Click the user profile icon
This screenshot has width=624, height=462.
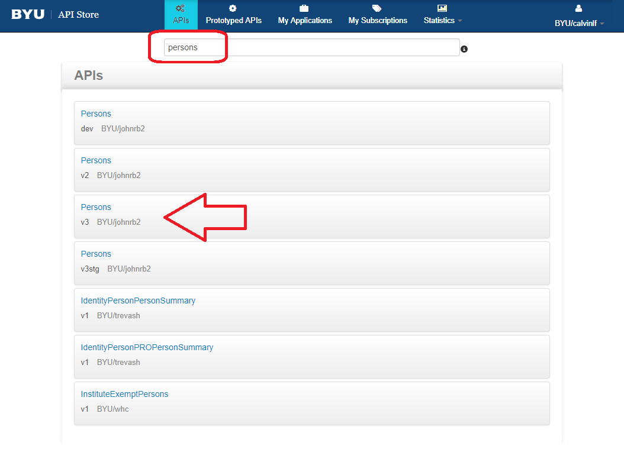click(x=578, y=8)
